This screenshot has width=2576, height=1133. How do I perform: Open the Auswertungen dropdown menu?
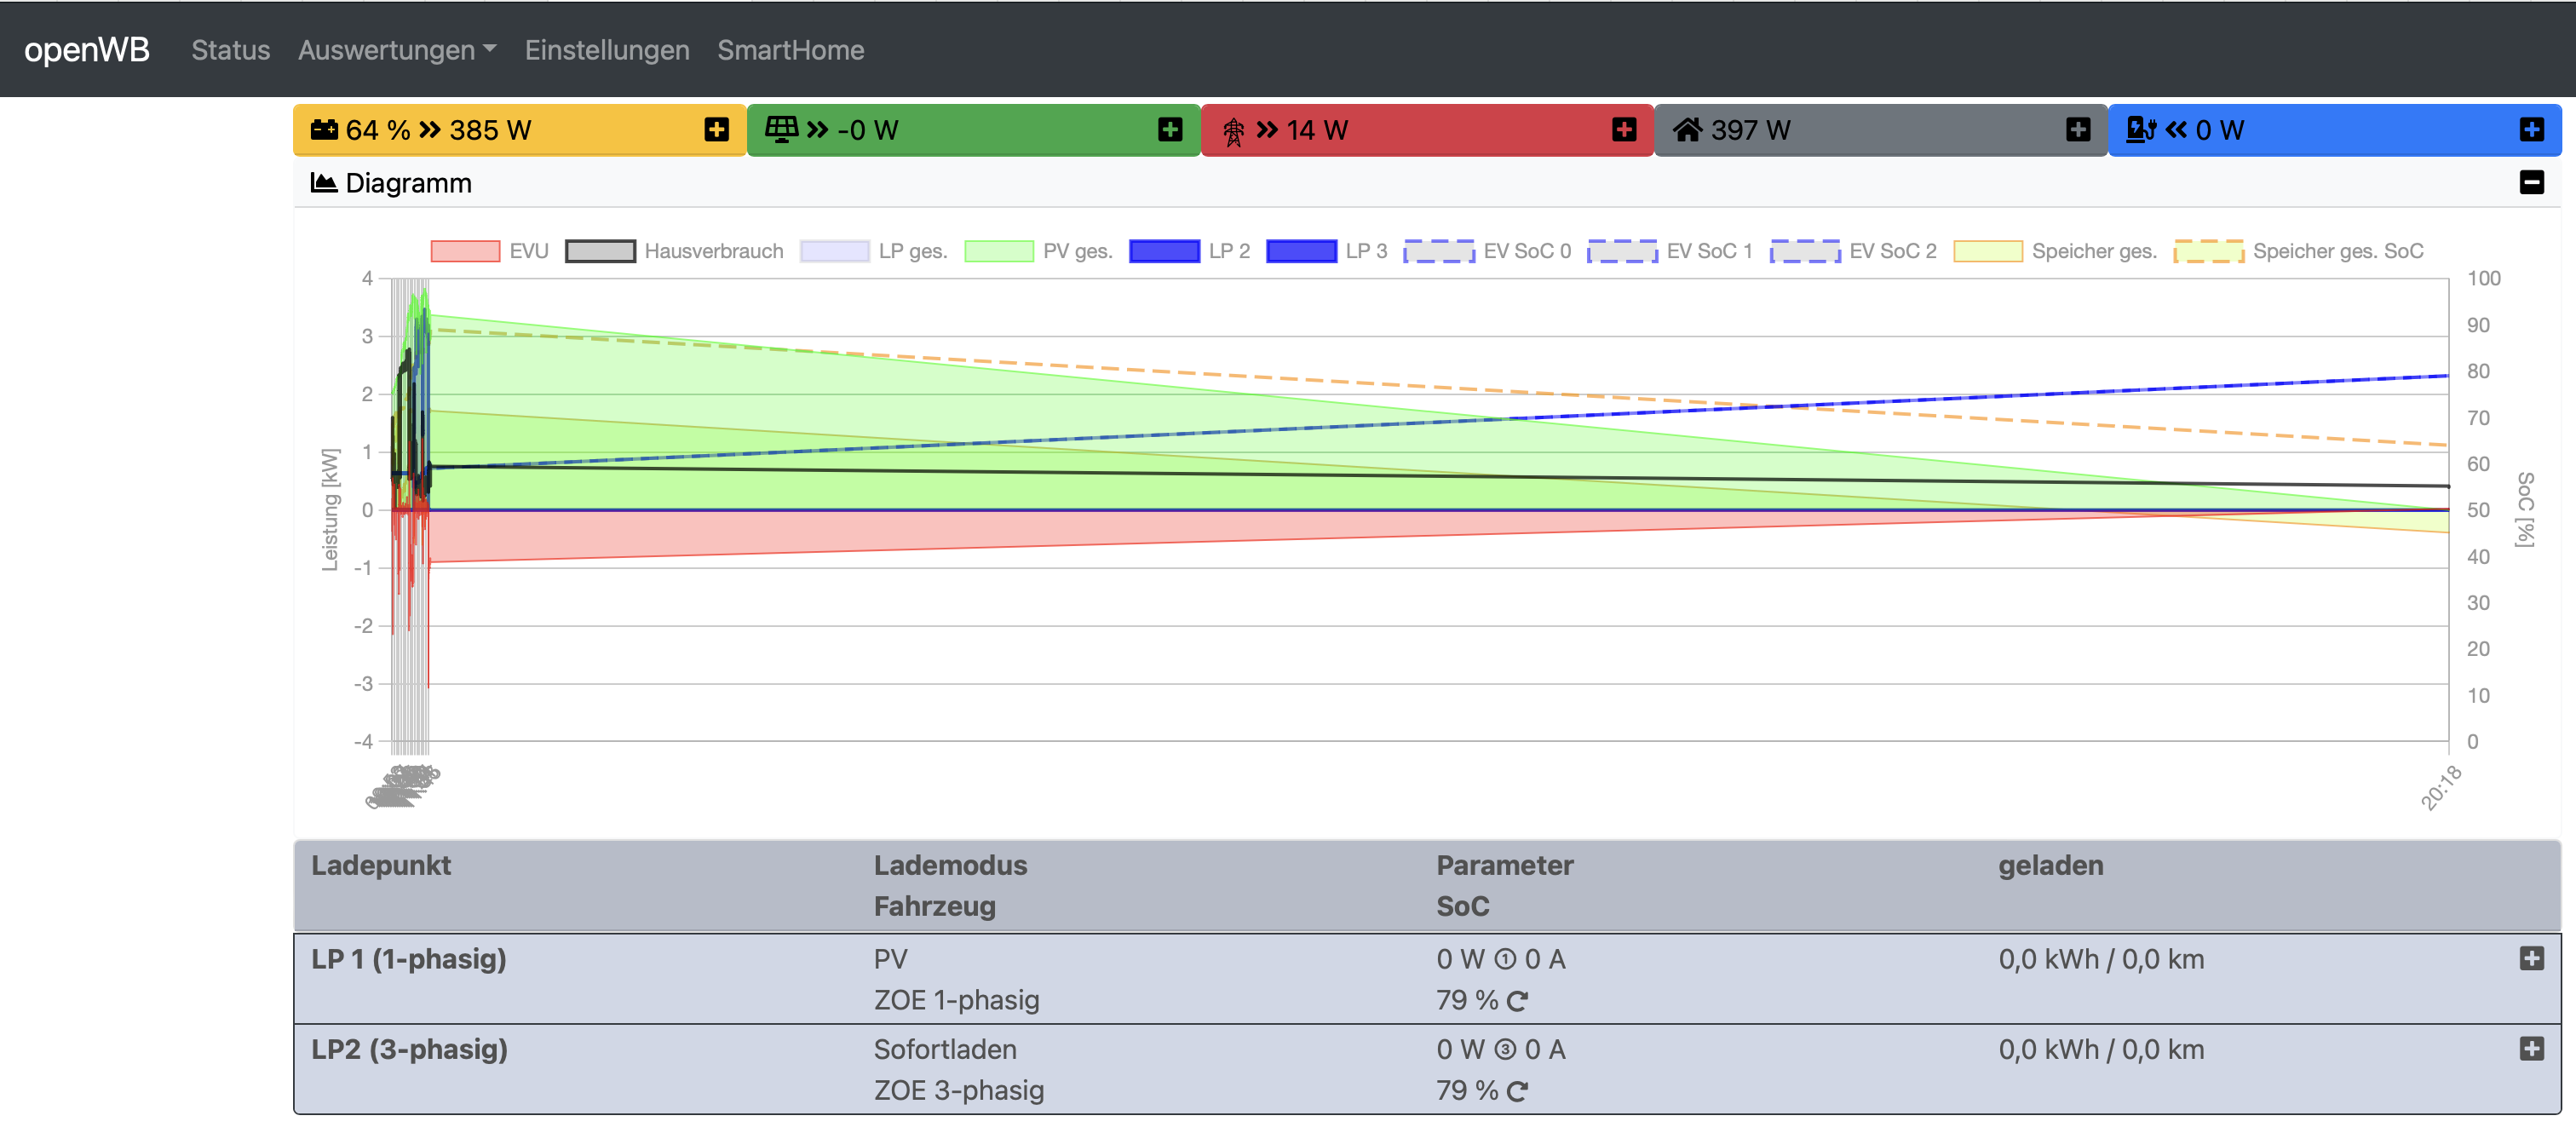[x=396, y=50]
